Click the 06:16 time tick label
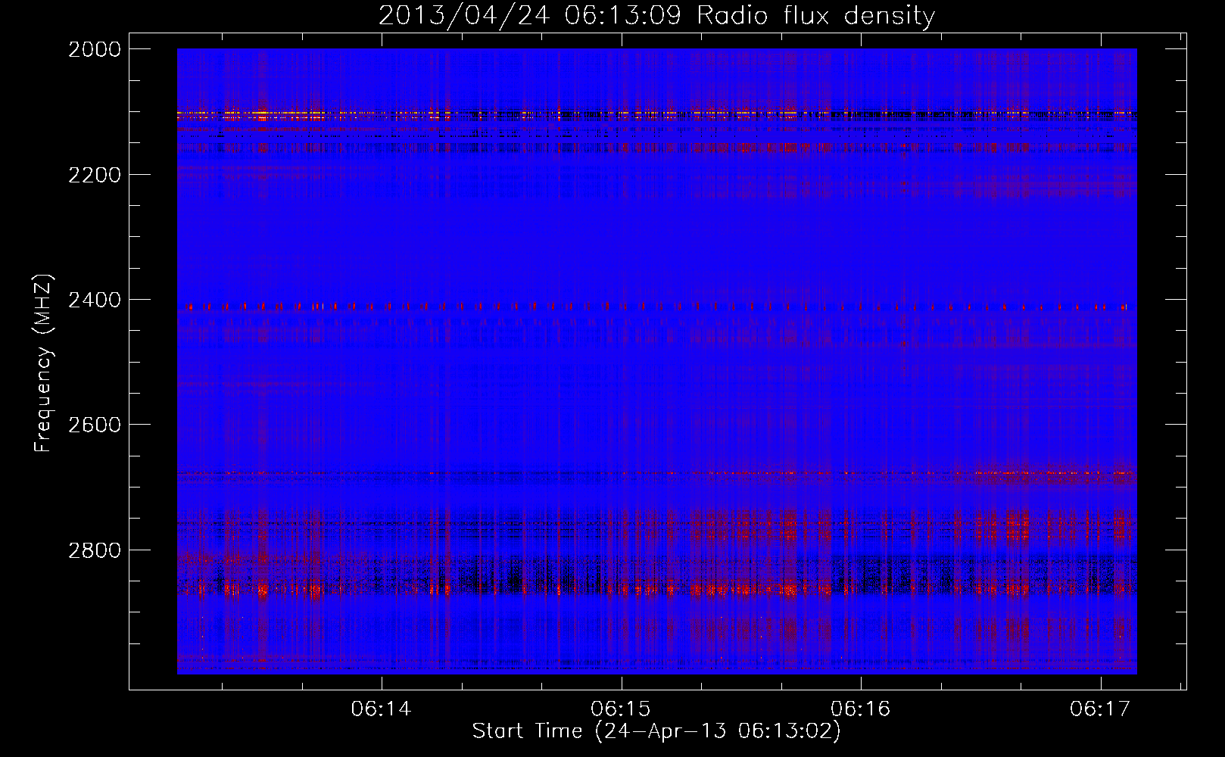 pyautogui.click(x=860, y=709)
